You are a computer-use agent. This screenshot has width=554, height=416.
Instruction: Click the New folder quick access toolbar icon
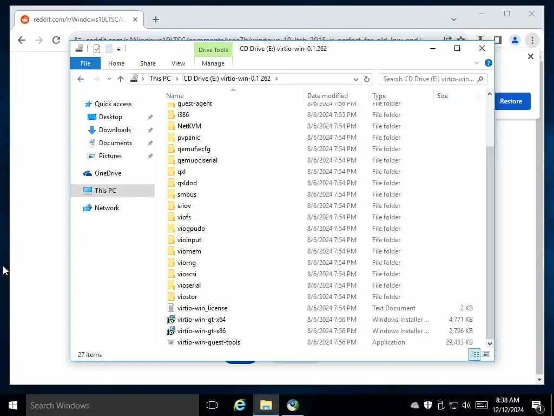point(109,49)
